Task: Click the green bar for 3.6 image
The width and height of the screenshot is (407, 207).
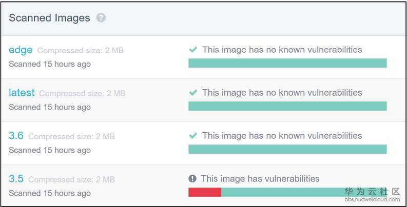Action: coord(287,149)
